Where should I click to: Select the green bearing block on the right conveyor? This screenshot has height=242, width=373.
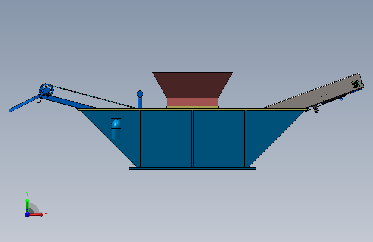(356, 84)
